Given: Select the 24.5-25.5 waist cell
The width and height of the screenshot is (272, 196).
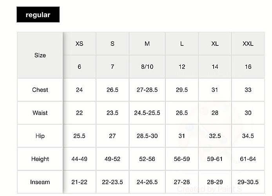Looking at the screenshot, I should [147, 113].
